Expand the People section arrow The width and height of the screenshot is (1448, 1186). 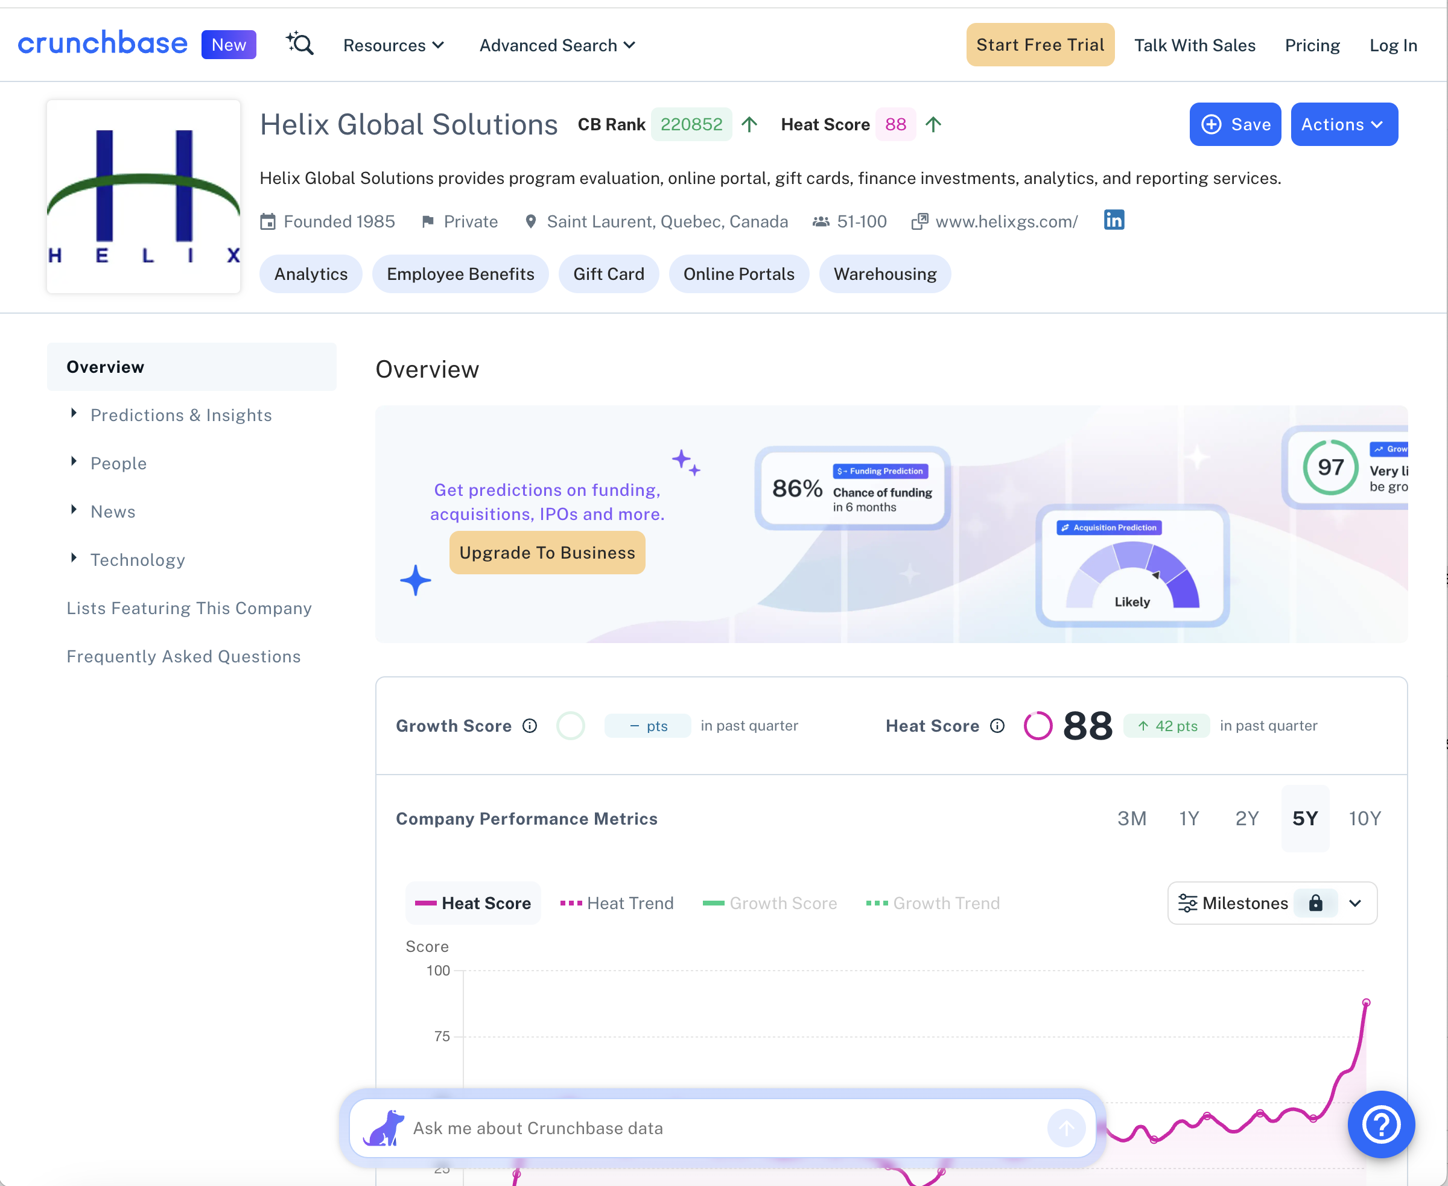[x=74, y=462]
